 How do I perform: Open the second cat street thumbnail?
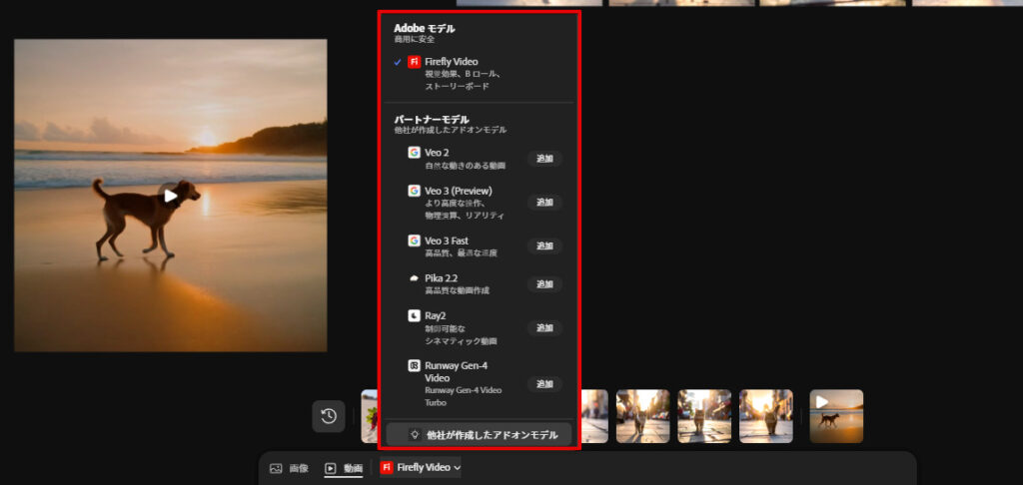click(x=704, y=416)
